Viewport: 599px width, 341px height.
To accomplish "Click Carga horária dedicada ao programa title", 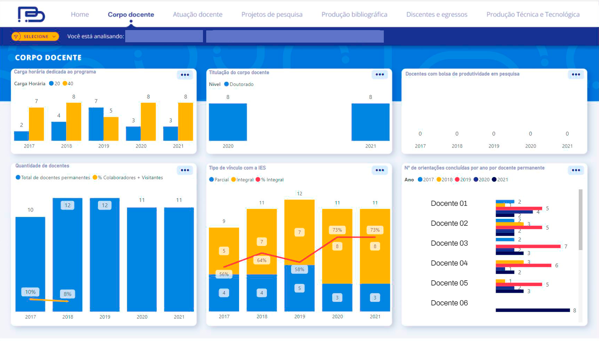I will click(x=55, y=72).
